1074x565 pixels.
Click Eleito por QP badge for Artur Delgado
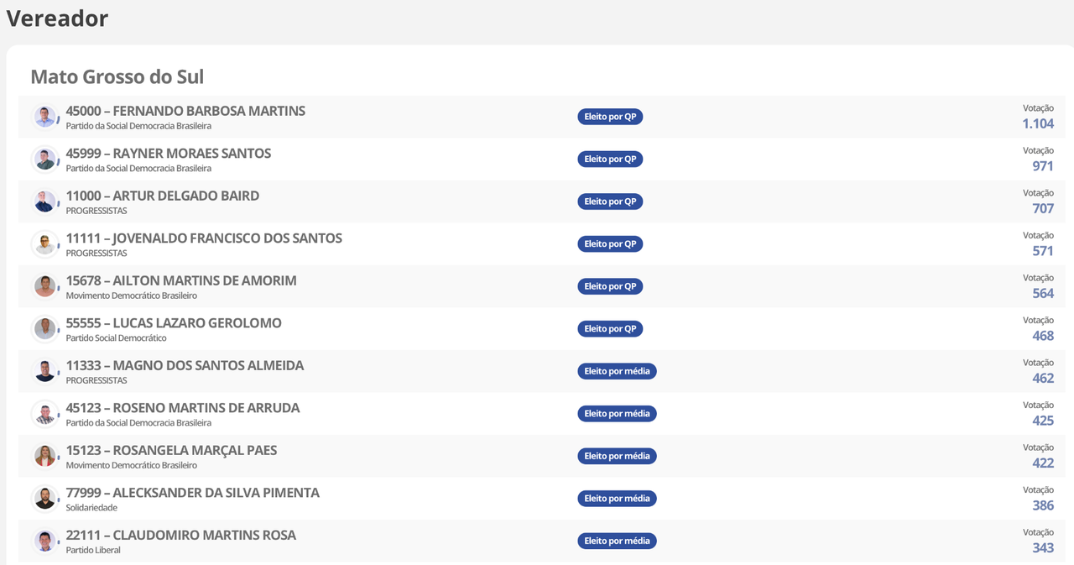coord(610,201)
